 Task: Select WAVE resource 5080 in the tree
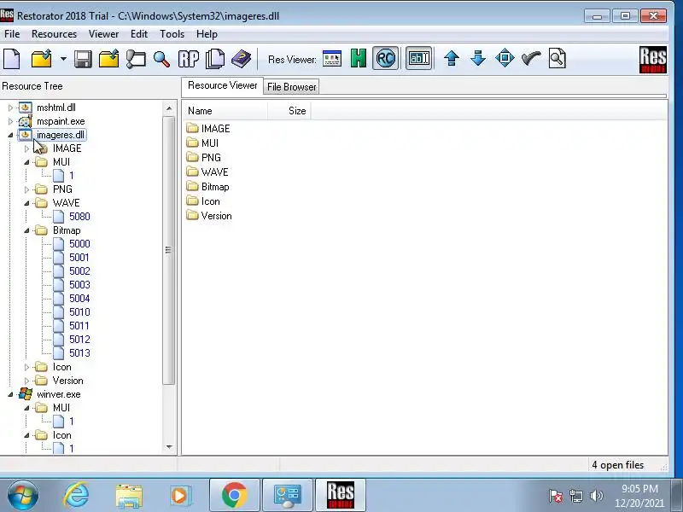[79, 217]
